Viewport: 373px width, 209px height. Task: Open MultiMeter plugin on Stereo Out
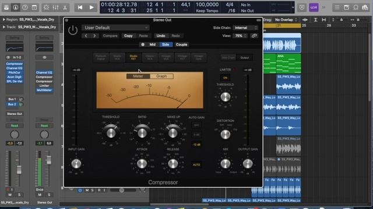pyautogui.click(x=44, y=90)
